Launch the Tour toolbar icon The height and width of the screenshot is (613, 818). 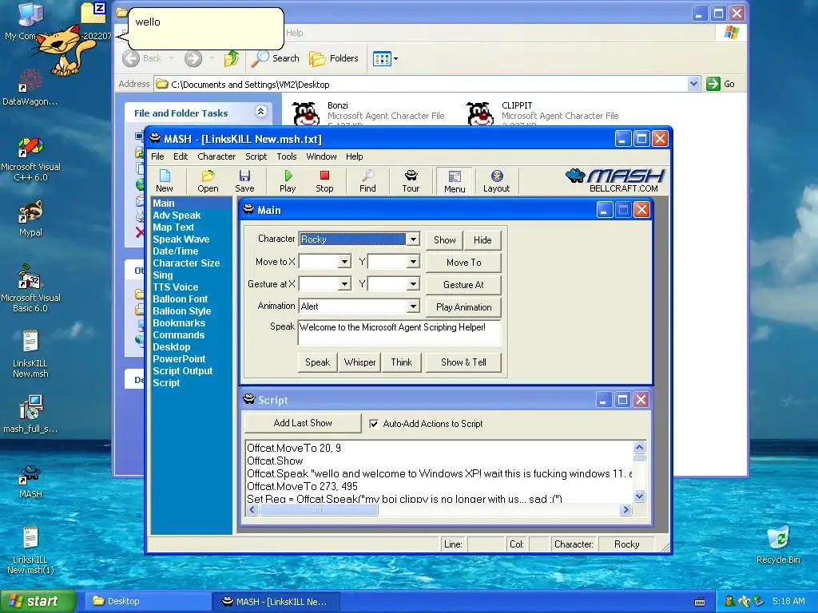(411, 180)
